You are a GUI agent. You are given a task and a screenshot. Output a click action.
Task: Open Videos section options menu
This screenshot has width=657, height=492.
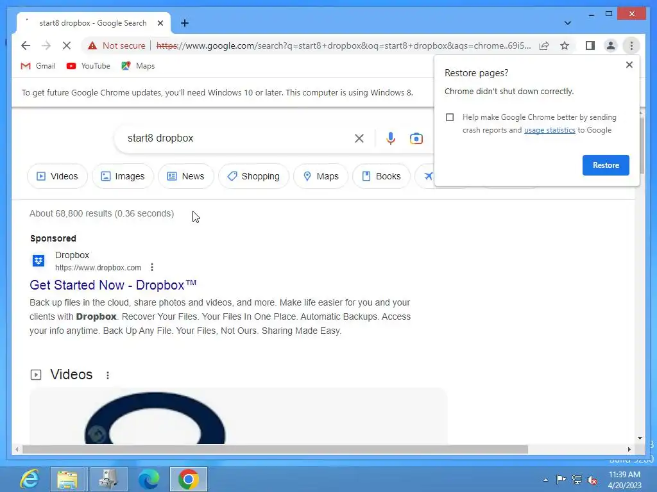[108, 375]
